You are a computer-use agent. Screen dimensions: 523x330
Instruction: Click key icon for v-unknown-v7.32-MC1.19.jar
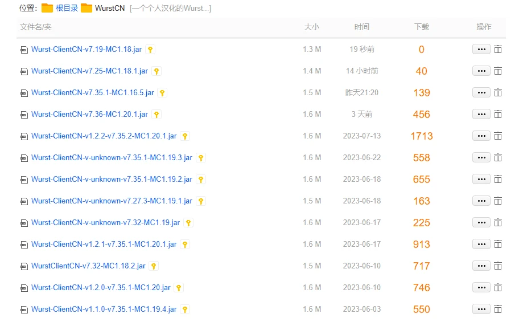(x=188, y=223)
